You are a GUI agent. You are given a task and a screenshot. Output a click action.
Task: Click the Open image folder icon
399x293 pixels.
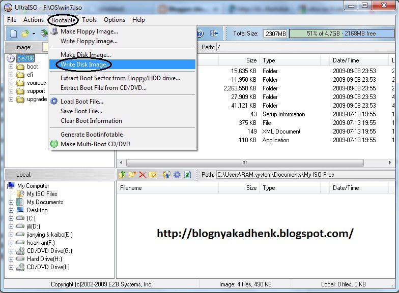coord(25,34)
